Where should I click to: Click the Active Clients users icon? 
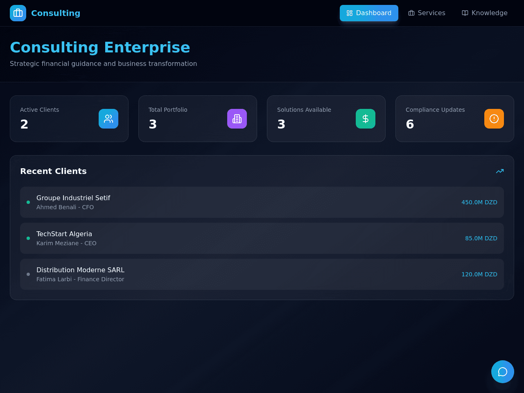pyautogui.click(x=108, y=119)
